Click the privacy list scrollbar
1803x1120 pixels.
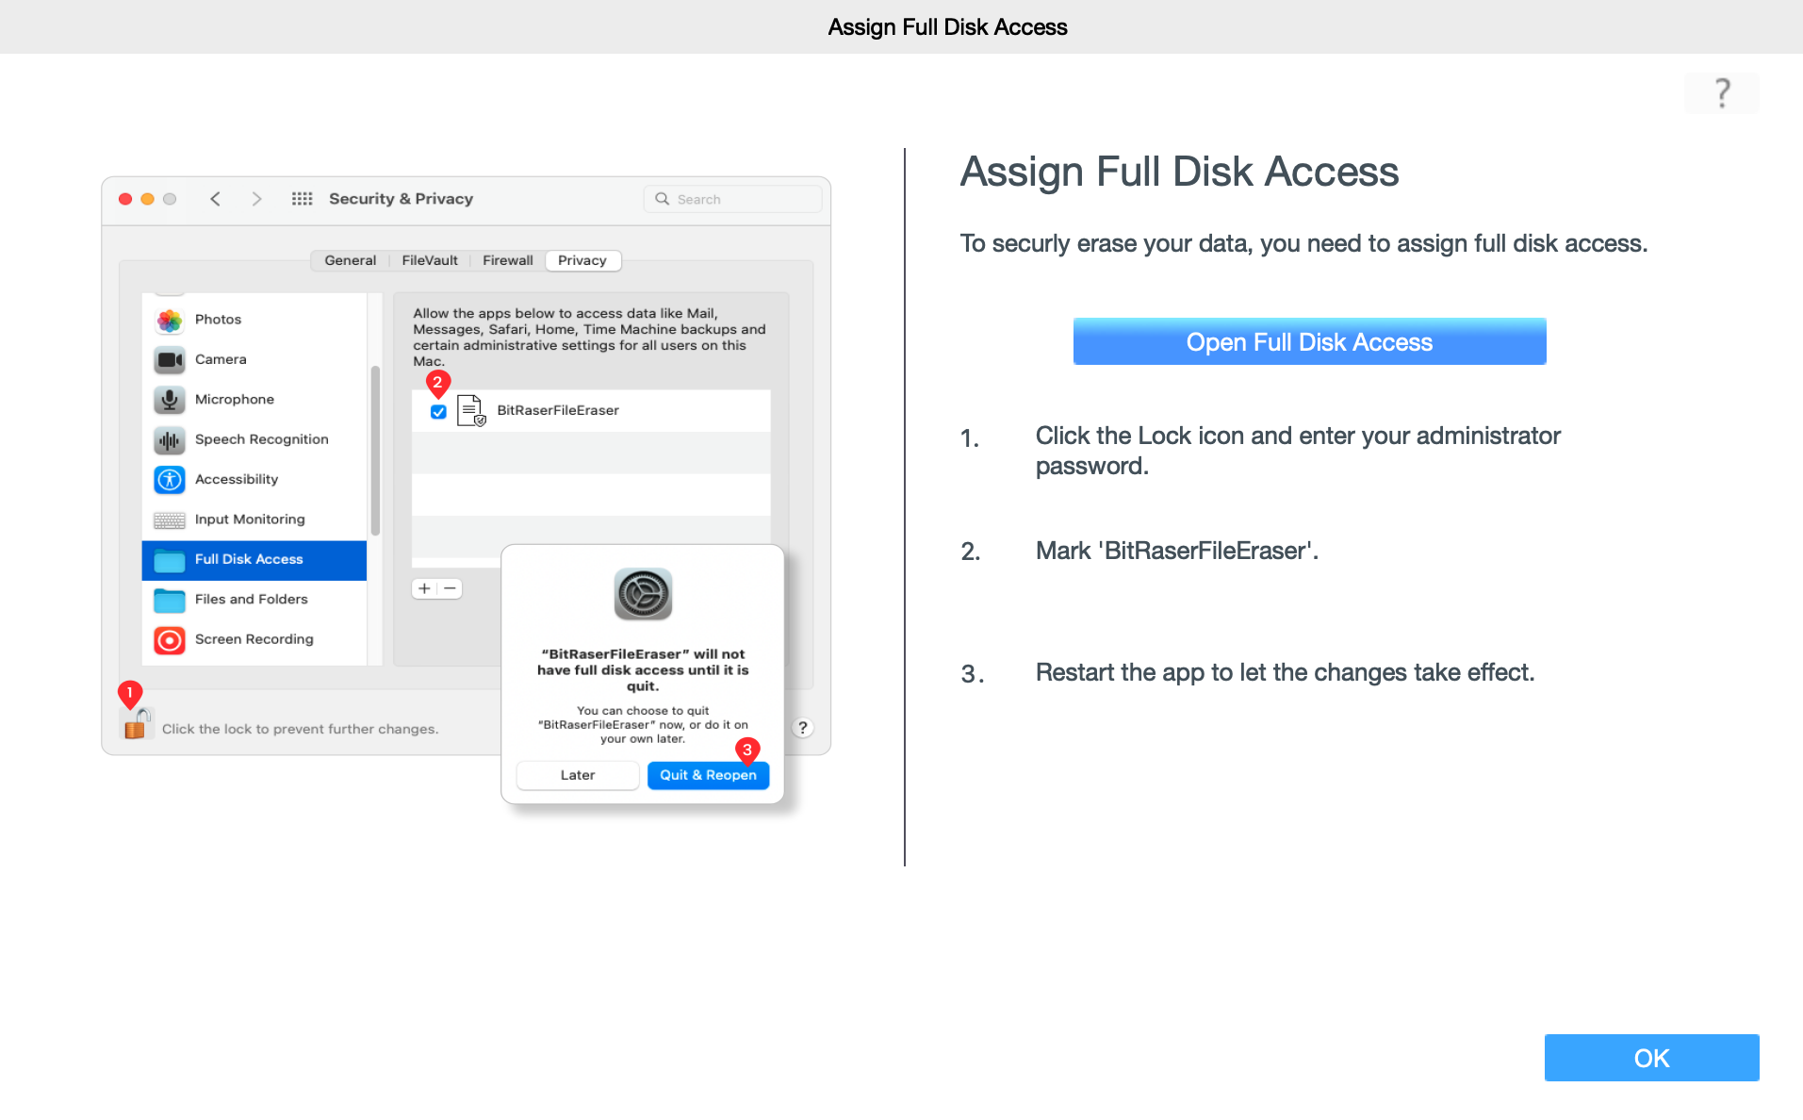[375, 451]
